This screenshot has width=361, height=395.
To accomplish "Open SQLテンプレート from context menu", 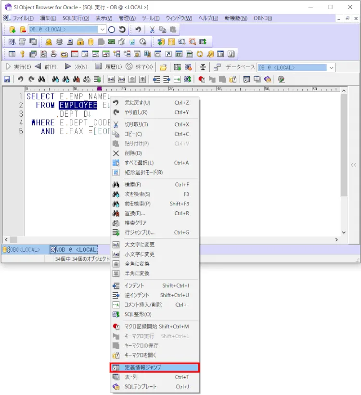I will tap(155, 387).
